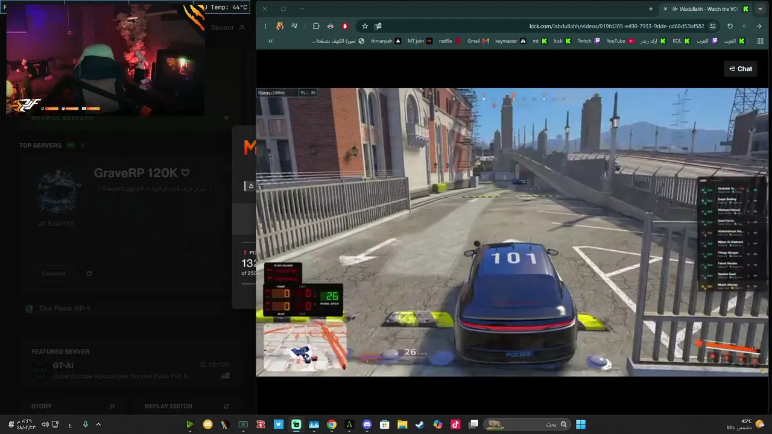Open the GT-Ai featured server
The image size is (772, 434).
(x=130, y=370)
